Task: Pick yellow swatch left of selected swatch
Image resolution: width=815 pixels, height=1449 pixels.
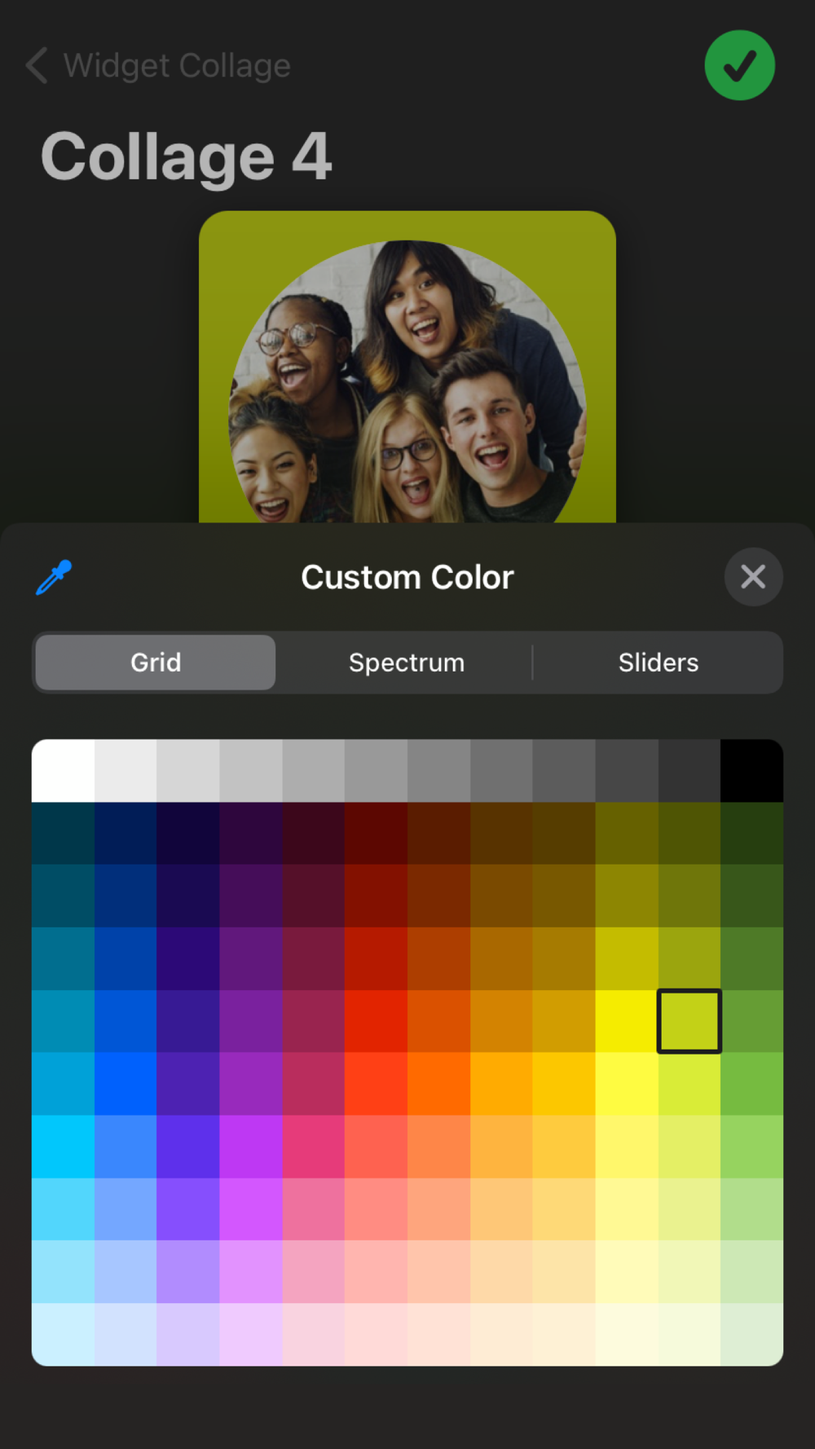Action: [x=627, y=1021]
